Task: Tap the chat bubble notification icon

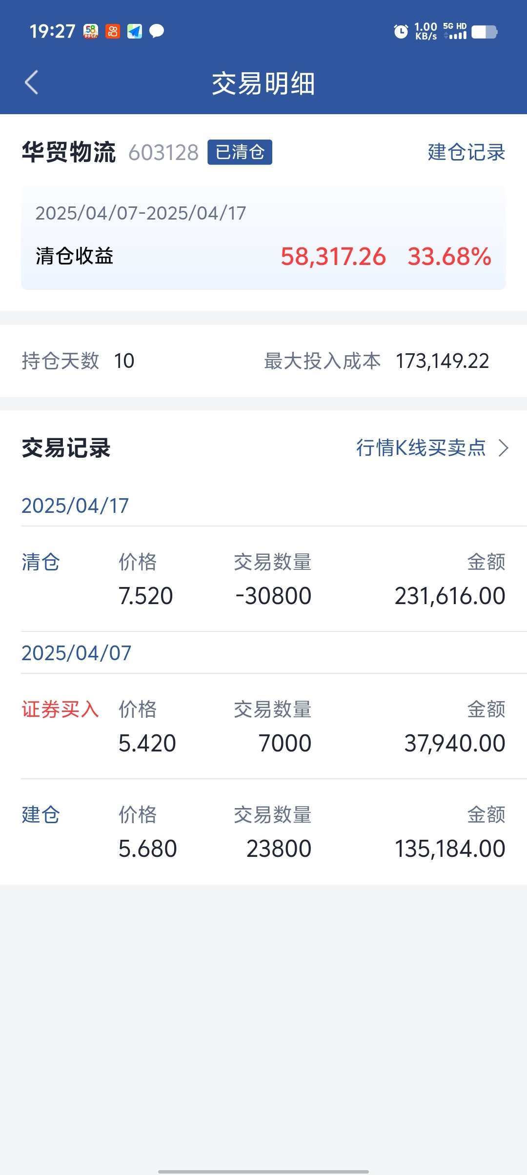Action: pos(157,31)
